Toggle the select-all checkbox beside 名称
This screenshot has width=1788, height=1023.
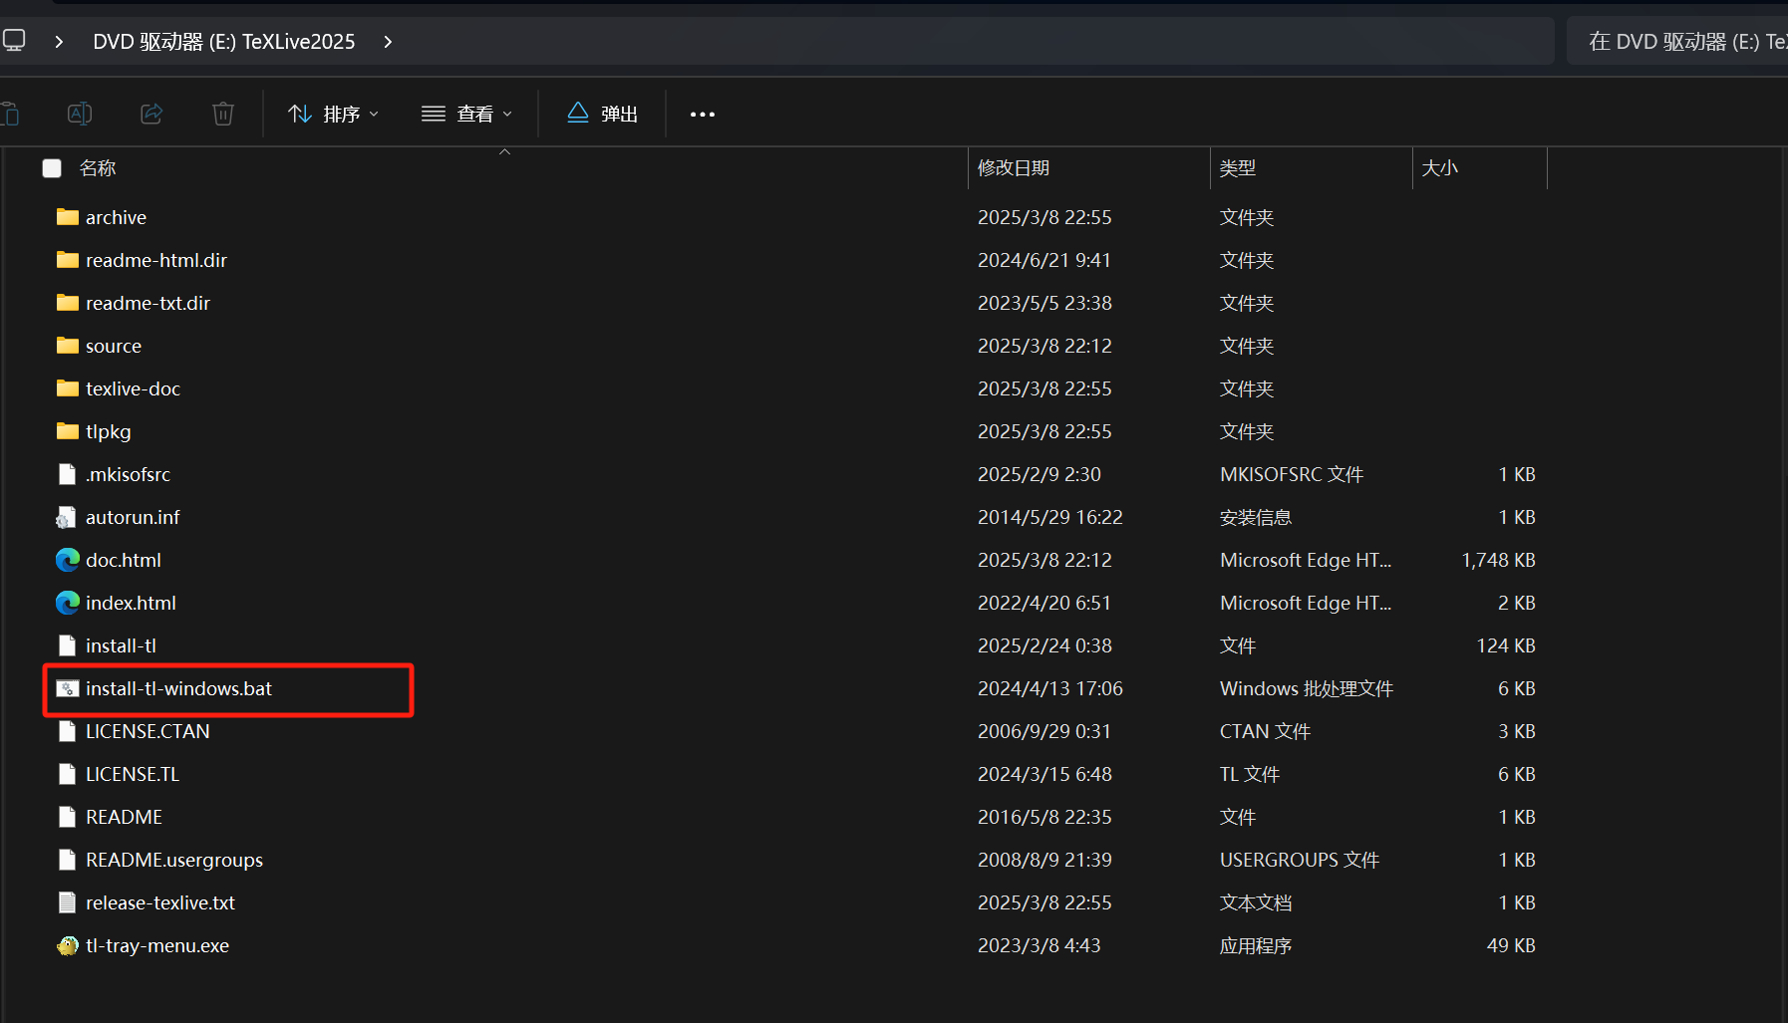(52, 168)
